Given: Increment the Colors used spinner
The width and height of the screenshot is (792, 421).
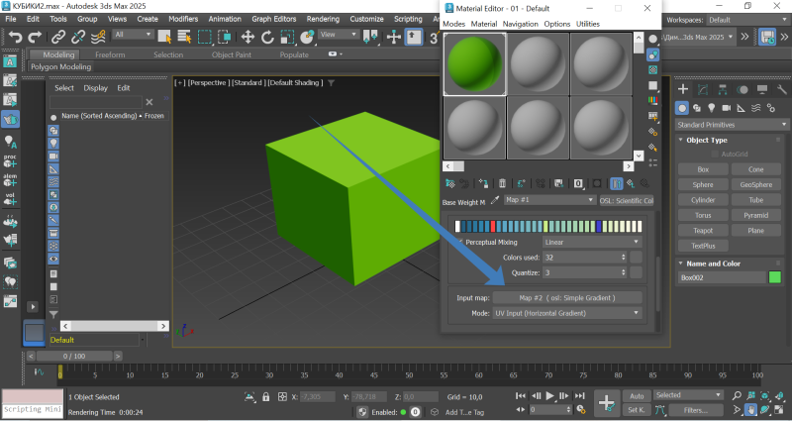Looking at the screenshot, I should pyautogui.click(x=624, y=256).
